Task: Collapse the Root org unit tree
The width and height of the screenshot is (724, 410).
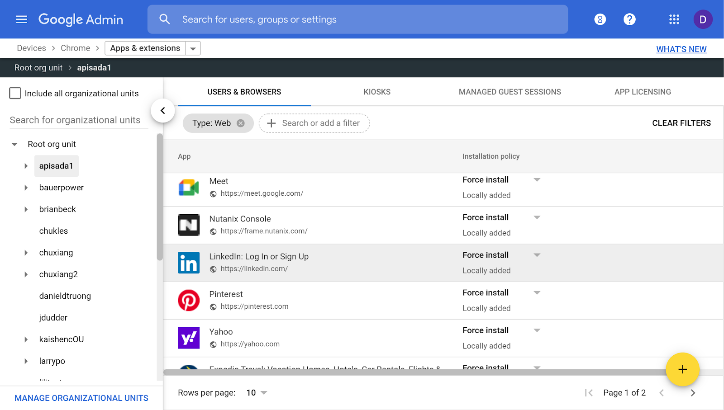Action: click(14, 144)
